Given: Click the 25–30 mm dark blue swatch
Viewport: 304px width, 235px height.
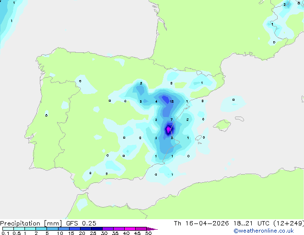Looking at the screenshot, I should point(97,229).
